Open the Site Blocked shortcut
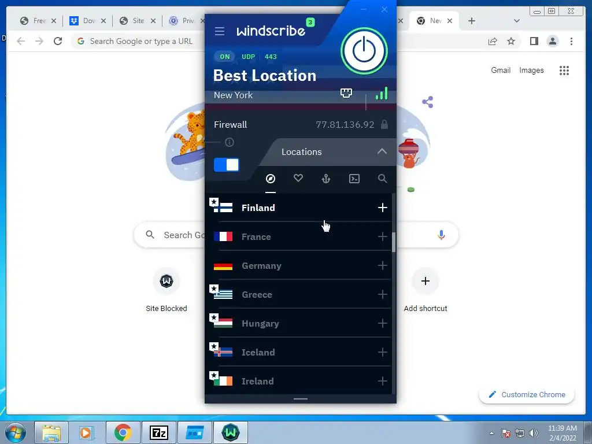The width and height of the screenshot is (592, 444). [166, 290]
